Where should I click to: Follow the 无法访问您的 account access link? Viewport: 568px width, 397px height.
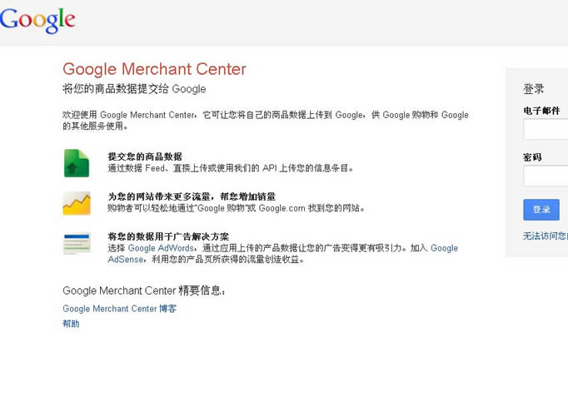click(545, 236)
